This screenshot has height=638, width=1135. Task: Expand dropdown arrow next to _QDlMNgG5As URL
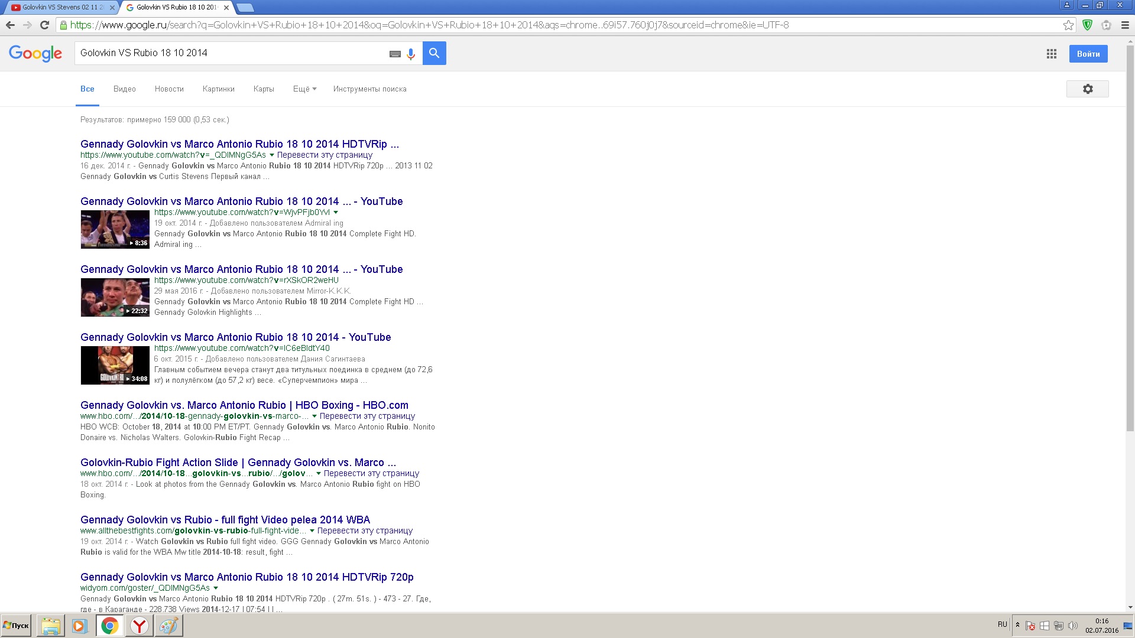pyautogui.click(x=272, y=155)
